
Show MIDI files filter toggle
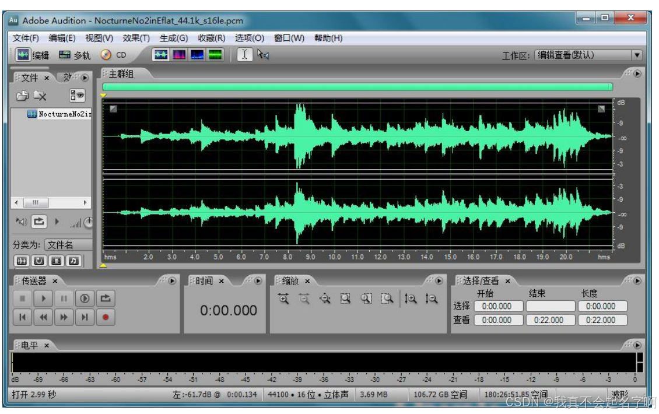[x=73, y=261]
